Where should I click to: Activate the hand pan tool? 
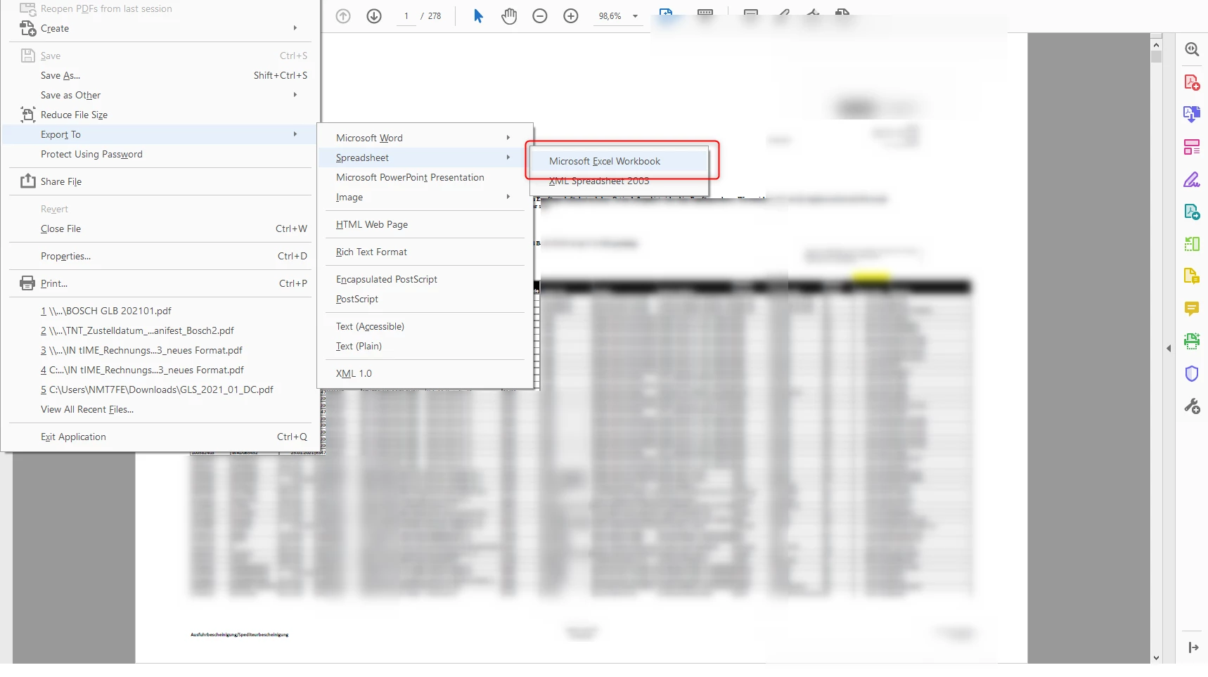point(509,15)
